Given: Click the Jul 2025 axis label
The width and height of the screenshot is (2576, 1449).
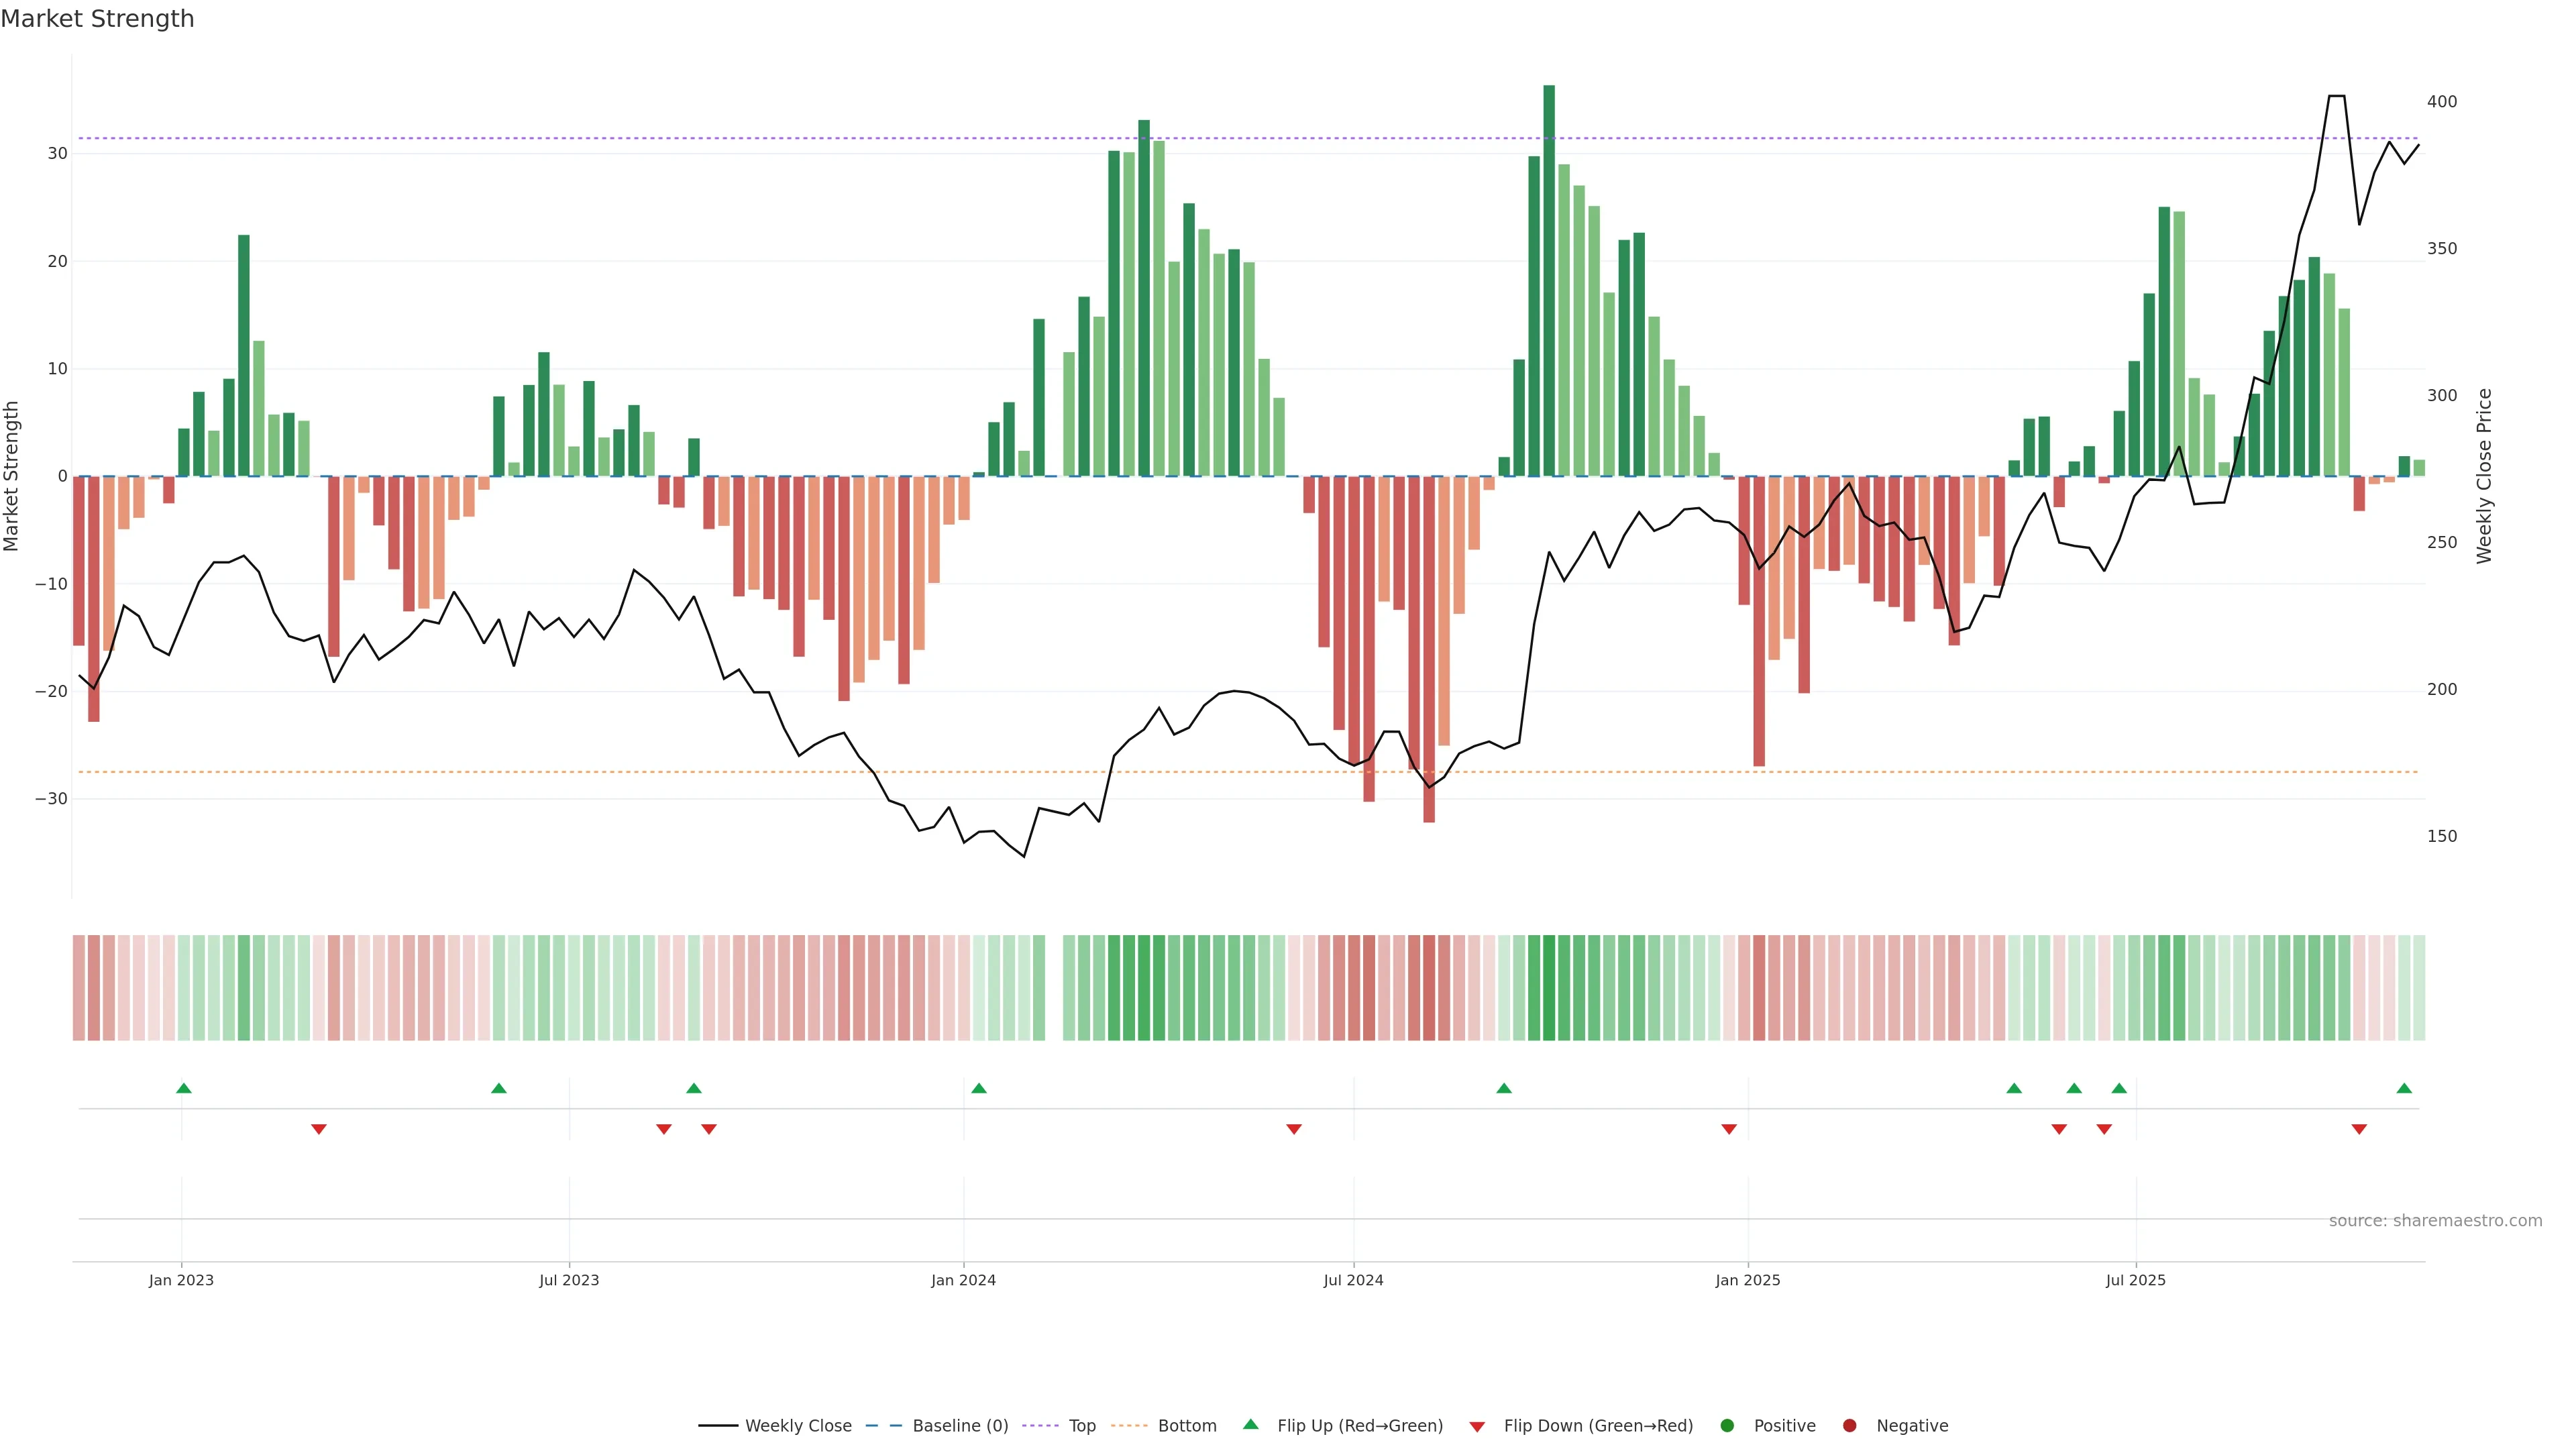Looking at the screenshot, I should (x=2135, y=1280).
